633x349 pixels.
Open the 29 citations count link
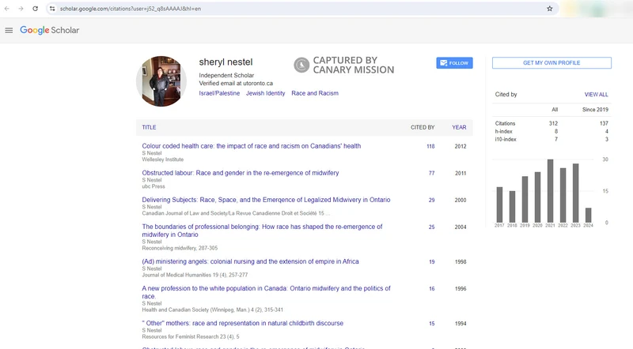pyautogui.click(x=431, y=200)
